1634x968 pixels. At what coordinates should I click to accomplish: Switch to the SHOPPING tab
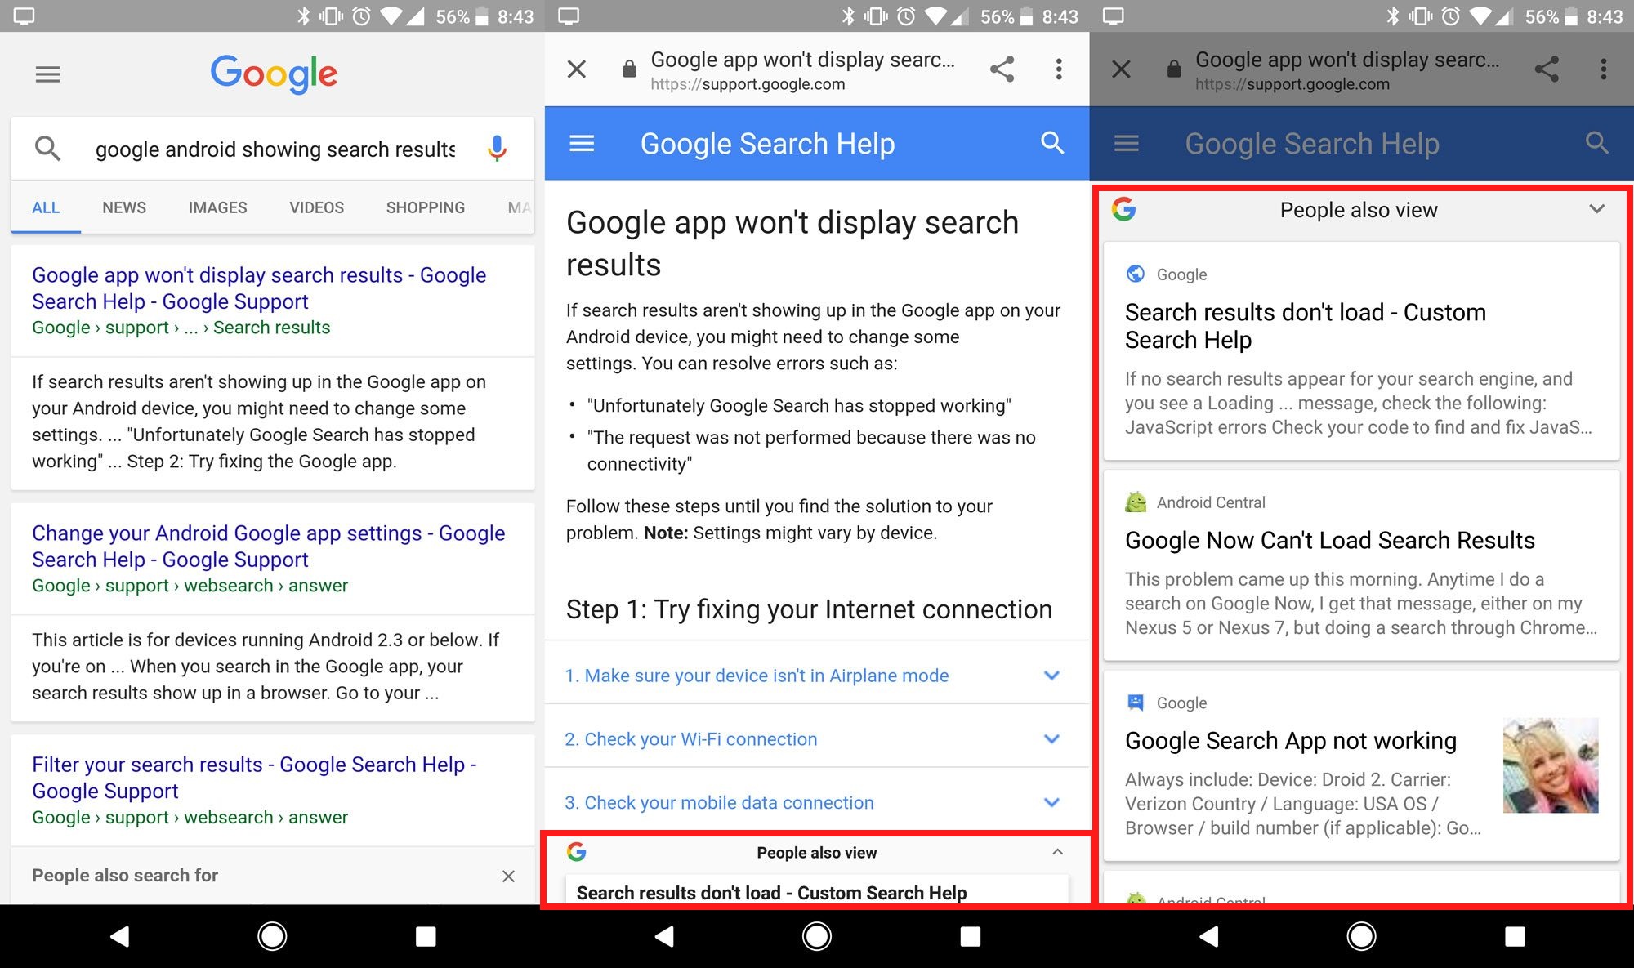click(x=425, y=207)
